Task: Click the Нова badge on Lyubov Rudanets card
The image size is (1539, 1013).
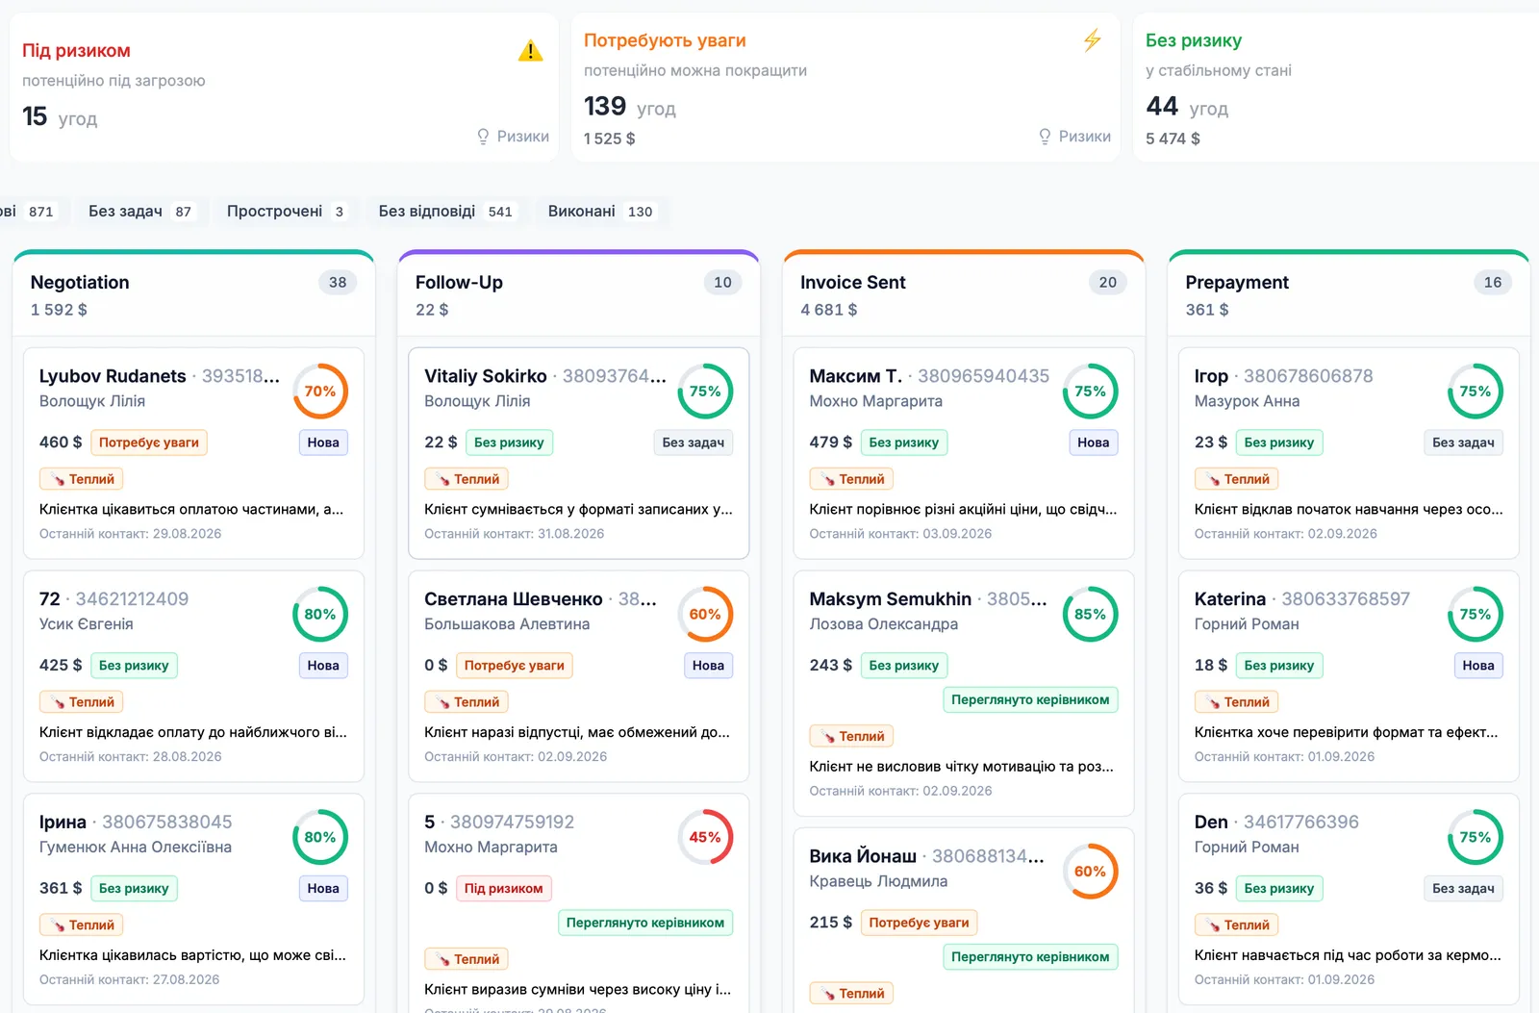Action: (x=323, y=443)
